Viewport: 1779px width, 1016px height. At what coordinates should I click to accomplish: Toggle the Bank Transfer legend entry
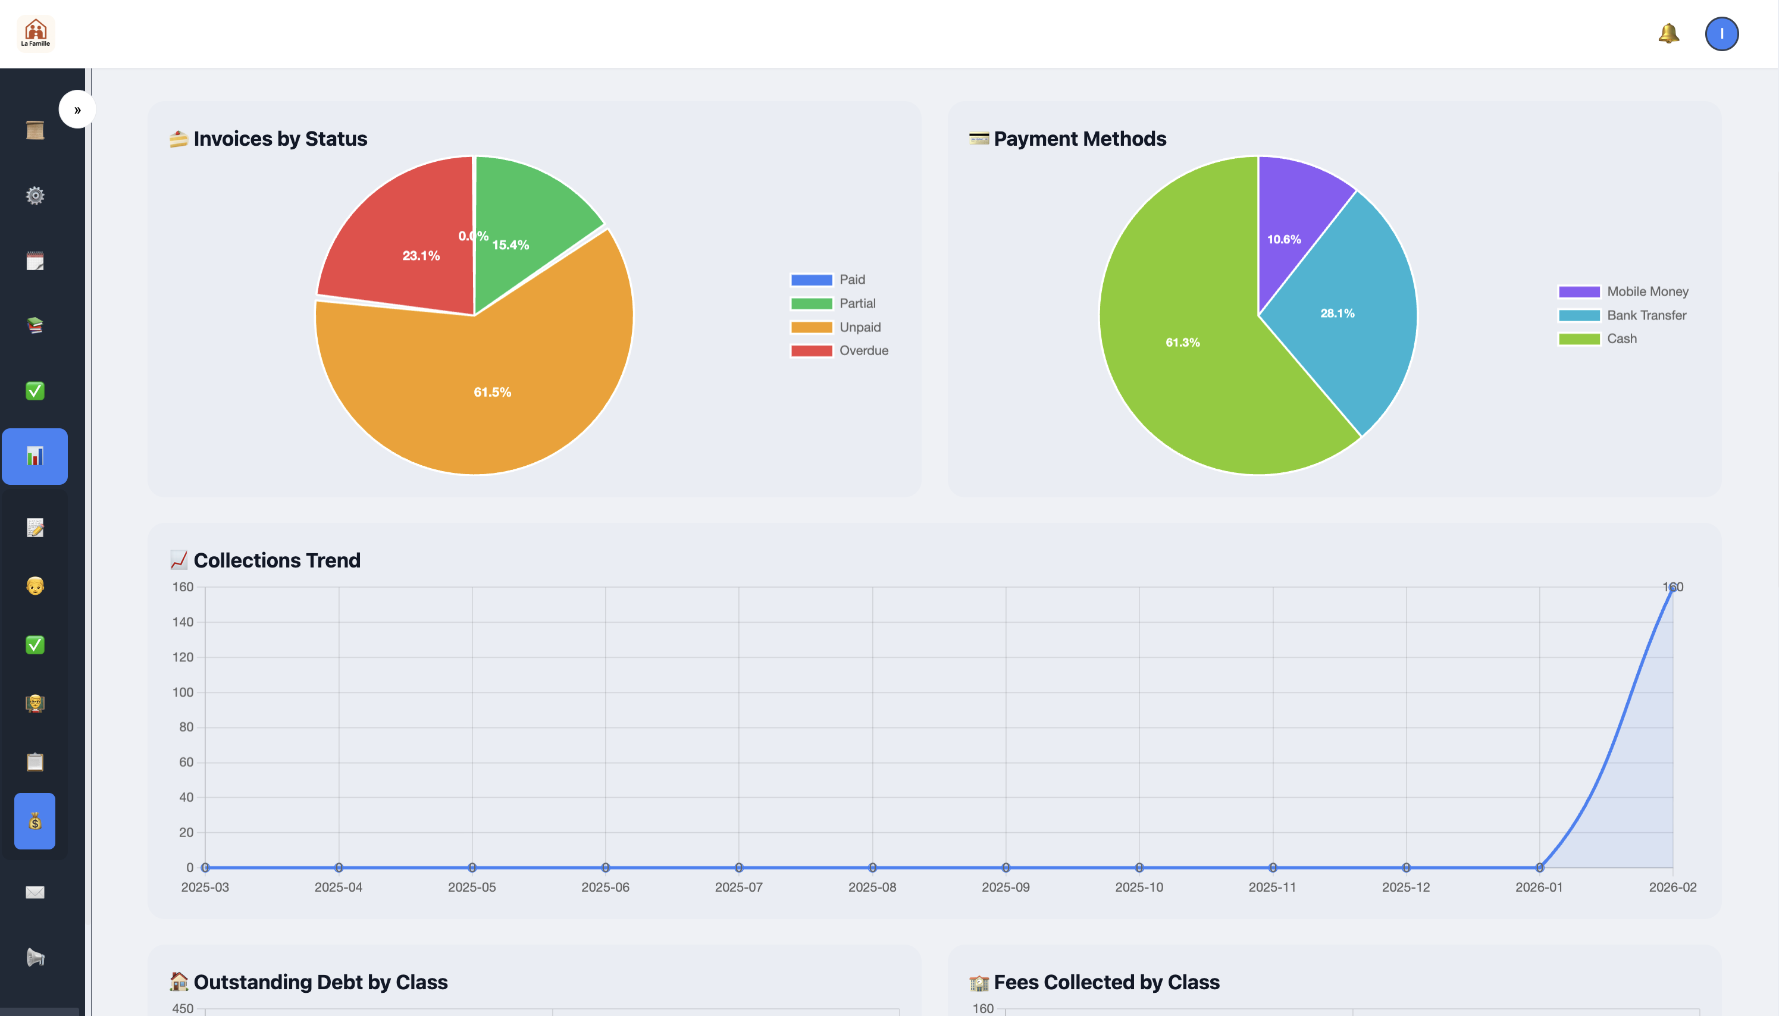pyautogui.click(x=1622, y=315)
